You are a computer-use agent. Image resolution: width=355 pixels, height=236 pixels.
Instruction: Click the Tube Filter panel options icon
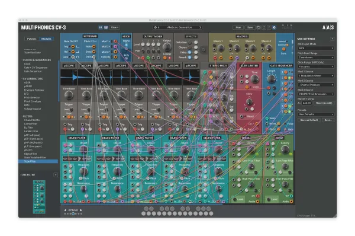pyautogui.click(x=56, y=175)
